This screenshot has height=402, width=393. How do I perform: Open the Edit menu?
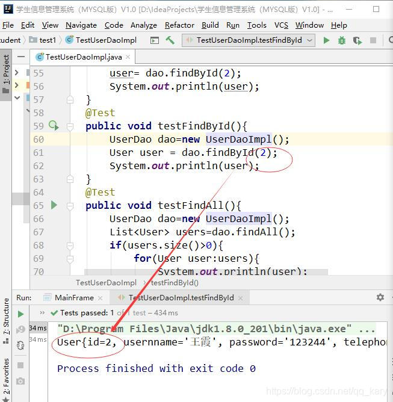(28, 25)
